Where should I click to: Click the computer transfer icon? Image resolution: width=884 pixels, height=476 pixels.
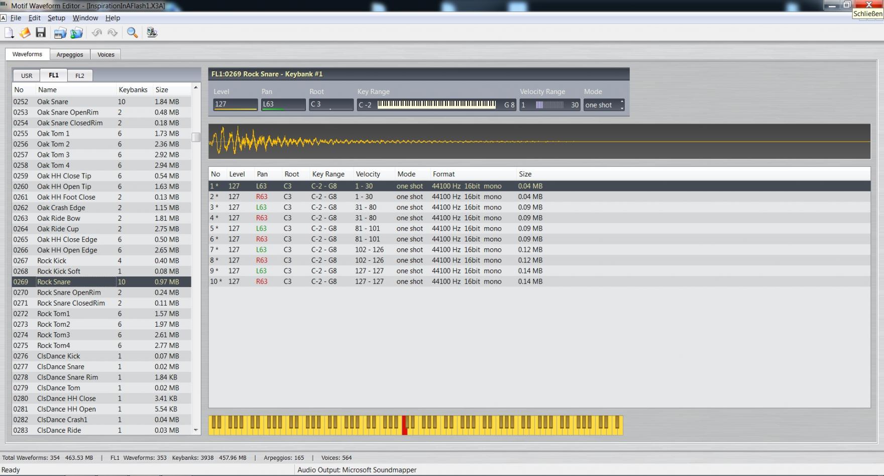(152, 33)
